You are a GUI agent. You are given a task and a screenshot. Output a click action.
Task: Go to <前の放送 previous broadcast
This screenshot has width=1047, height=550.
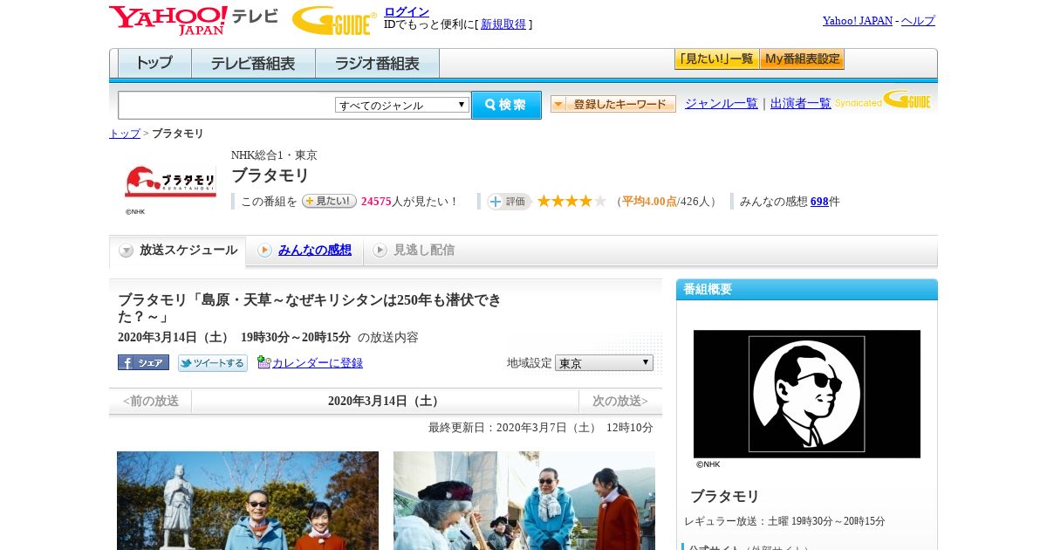point(151,402)
